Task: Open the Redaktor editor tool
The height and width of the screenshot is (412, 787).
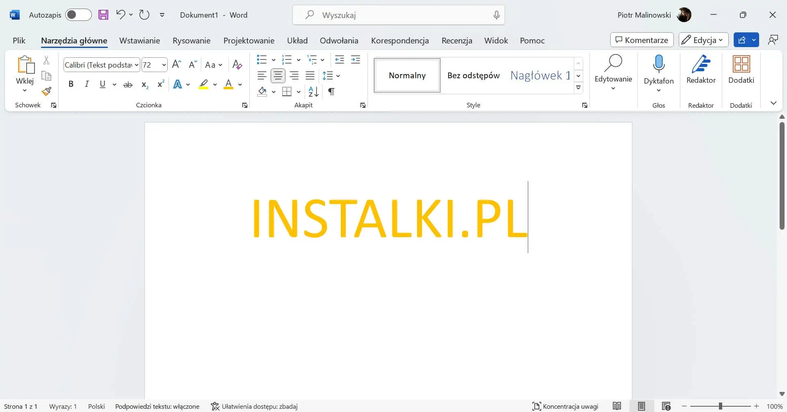Action: click(701, 70)
